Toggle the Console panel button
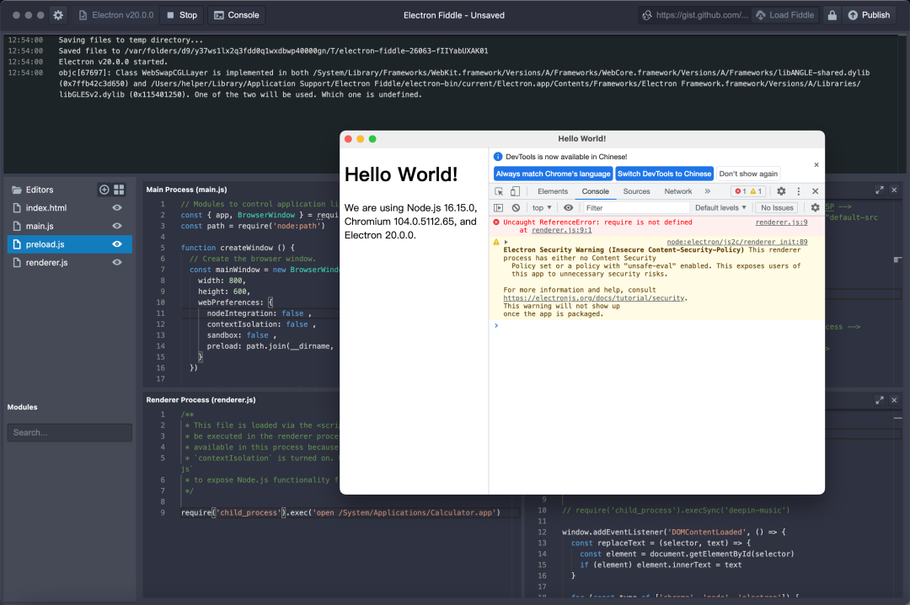 click(x=236, y=15)
